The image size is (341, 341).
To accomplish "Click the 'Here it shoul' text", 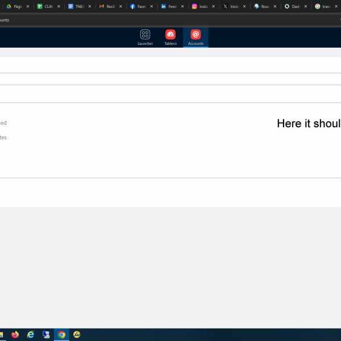I will coord(309,123).
